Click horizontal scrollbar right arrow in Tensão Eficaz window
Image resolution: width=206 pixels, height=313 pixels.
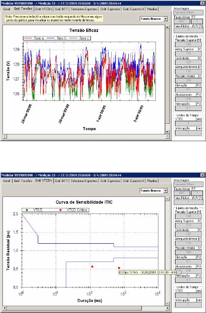tap(167, 137)
